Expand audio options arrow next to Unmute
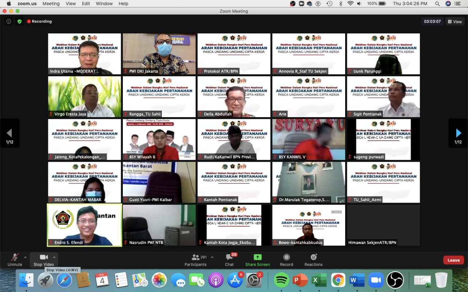This screenshot has width=468, height=292. pyautogui.click(x=25, y=257)
